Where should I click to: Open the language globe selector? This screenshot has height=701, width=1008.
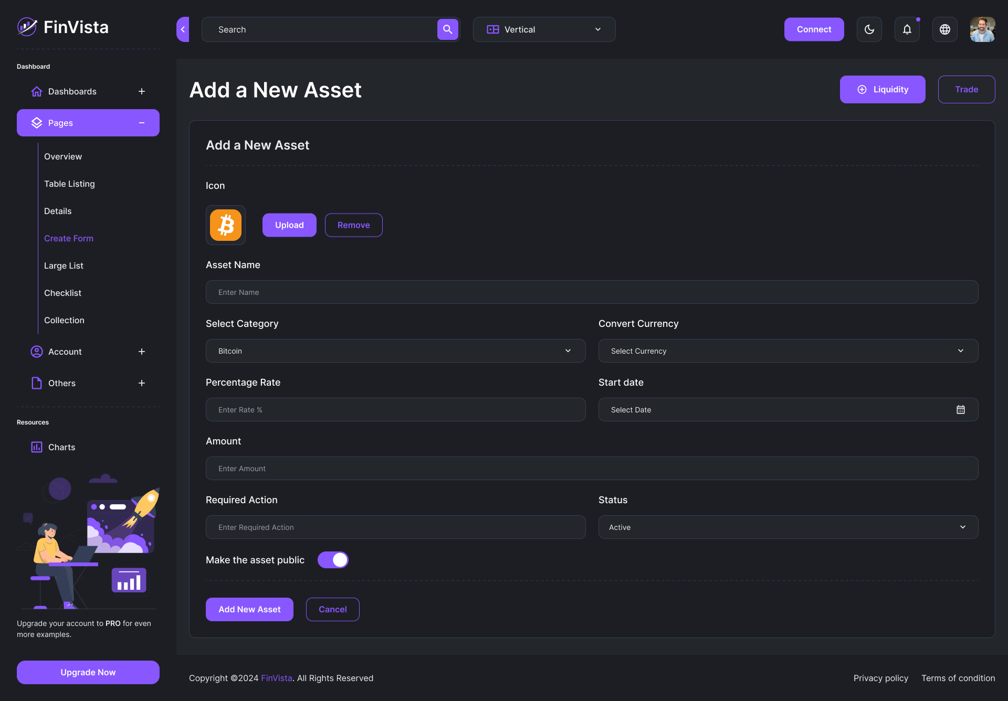944,29
